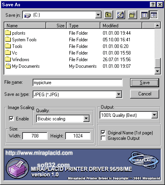Select the Vc folder icon
Screen dimensions: 165x185
[x=8, y=53]
